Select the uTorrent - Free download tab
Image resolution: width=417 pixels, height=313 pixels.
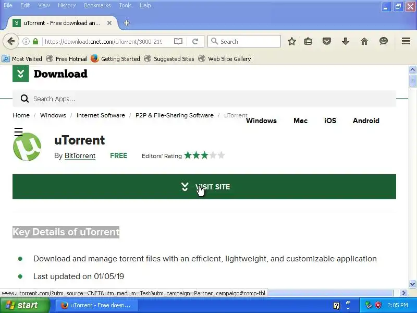pyautogui.click(x=62, y=23)
